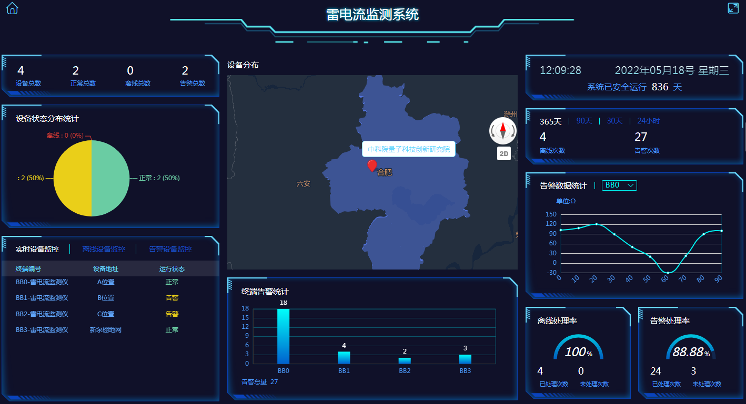Switch to the 离线设备监控 tab
The height and width of the screenshot is (404, 746).
pyautogui.click(x=105, y=248)
